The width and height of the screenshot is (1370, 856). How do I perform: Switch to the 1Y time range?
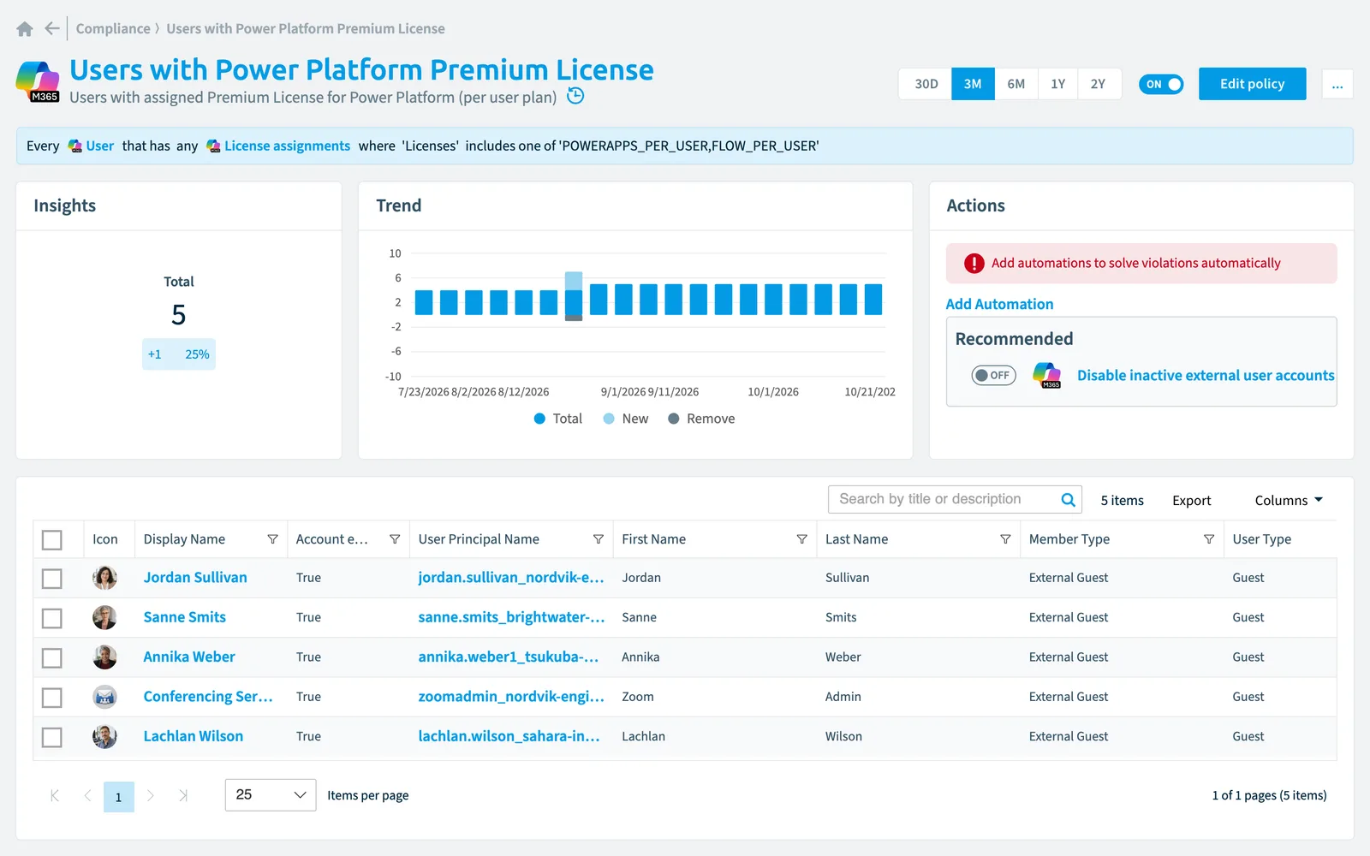click(1058, 84)
